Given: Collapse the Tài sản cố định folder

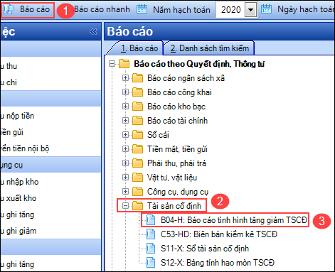Looking at the screenshot, I should pos(125,206).
